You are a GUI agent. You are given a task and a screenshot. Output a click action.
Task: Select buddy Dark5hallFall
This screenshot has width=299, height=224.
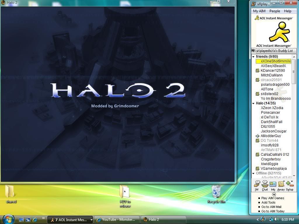point(272,122)
